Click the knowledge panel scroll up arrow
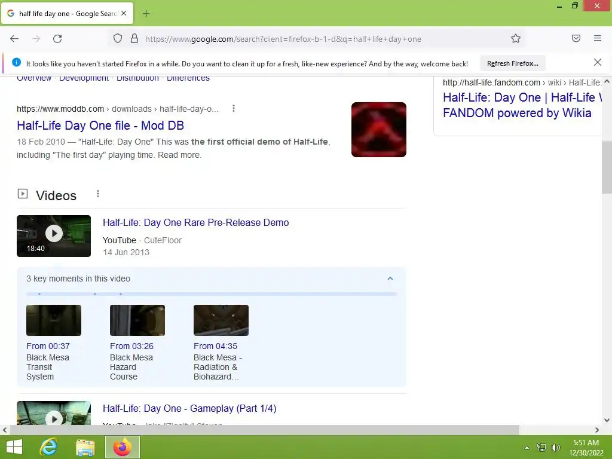 pos(607,81)
